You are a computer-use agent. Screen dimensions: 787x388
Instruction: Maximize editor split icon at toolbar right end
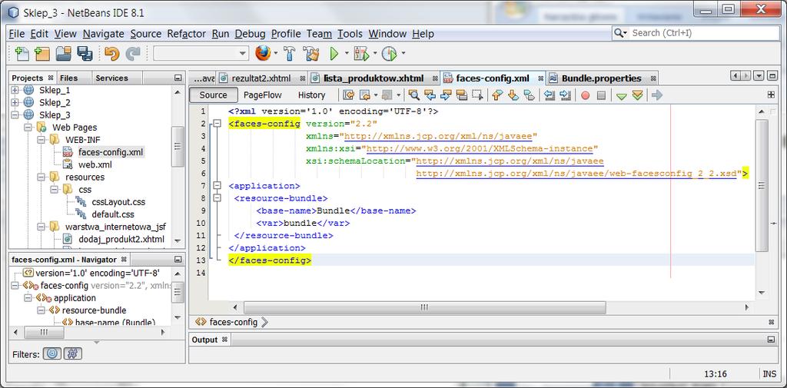(x=771, y=95)
